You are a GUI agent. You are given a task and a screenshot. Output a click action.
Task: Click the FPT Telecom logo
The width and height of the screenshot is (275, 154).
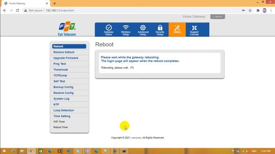pyautogui.click(x=67, y=29)
